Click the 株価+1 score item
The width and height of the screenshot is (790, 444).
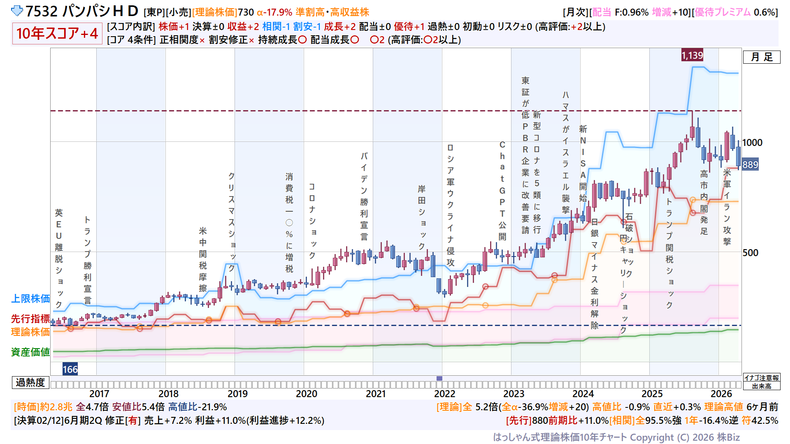pyautogui.click(x=174, y=27)
